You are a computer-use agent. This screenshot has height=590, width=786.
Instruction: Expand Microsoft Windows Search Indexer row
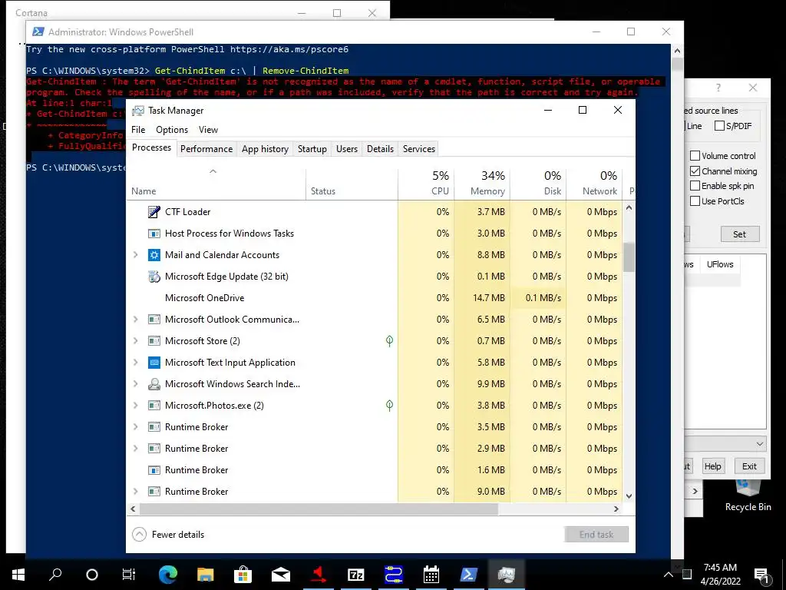pyautogui.click(x=135, y=384)
